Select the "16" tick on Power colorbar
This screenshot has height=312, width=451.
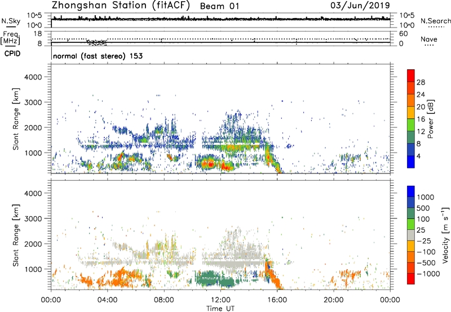(421, 119)
